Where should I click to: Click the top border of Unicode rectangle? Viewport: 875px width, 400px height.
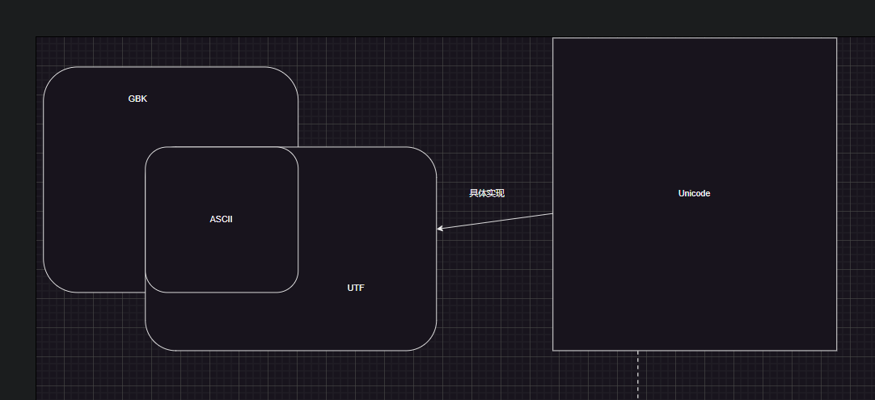(x=694, y=38)
